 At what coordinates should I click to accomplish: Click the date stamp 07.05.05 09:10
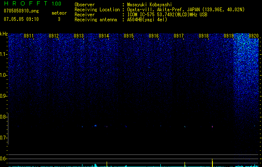(x=21, y=19)
